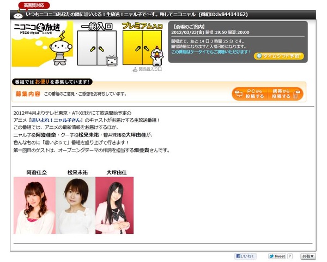Viewport: 327px width, 262px height.
Task: Click the 番組ID:lv84414162 text
Action: (x=223, y=14)
